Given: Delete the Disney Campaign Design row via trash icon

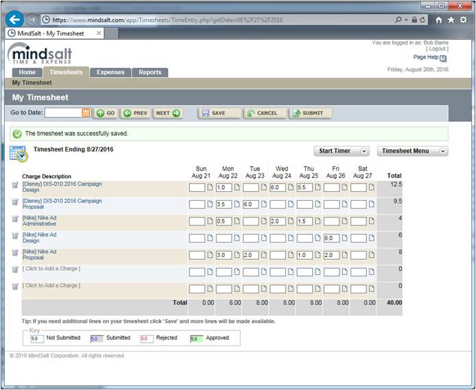Looking at the screenshot, I should [15, 185].
